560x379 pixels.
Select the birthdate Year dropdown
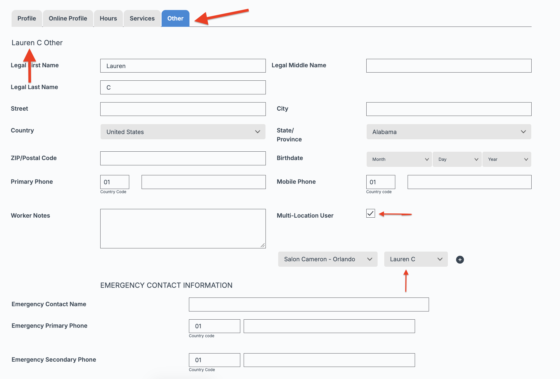click(x=507, y=159)
